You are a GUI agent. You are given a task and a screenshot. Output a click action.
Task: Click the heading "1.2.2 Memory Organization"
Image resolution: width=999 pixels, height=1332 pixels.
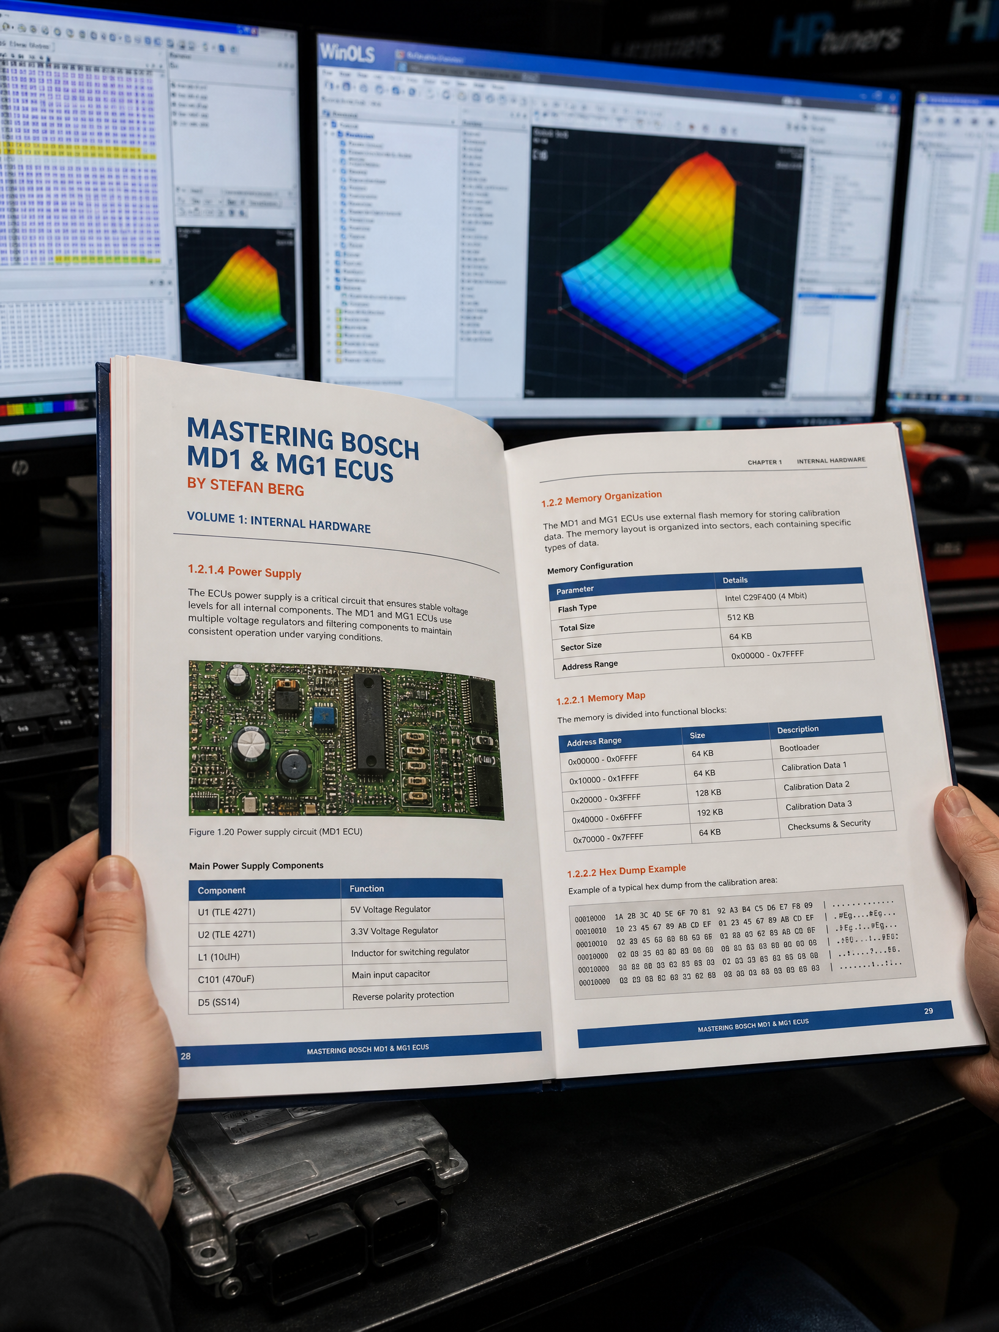pos(601,498)
